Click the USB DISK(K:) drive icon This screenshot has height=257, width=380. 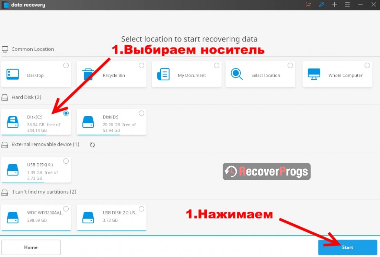(x=13, y=170)
